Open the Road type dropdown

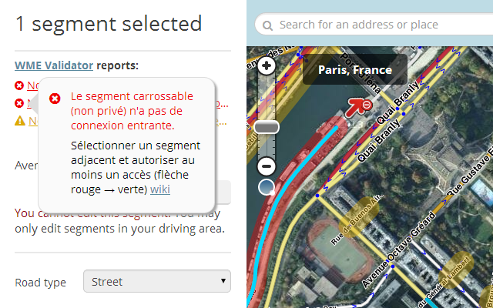click(157, 281)
